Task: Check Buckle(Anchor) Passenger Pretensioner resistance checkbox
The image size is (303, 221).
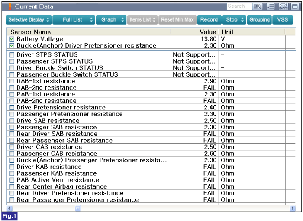Action: click(12, 160)
